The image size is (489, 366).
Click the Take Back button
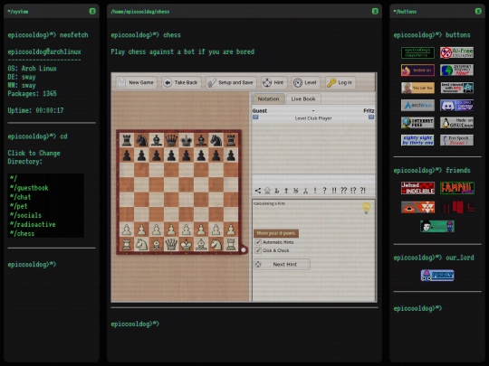181,82
